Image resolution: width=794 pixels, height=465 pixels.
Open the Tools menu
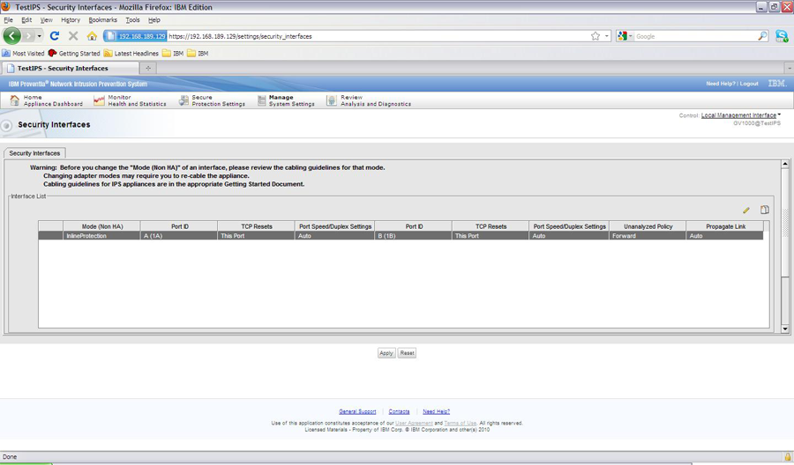132,19
